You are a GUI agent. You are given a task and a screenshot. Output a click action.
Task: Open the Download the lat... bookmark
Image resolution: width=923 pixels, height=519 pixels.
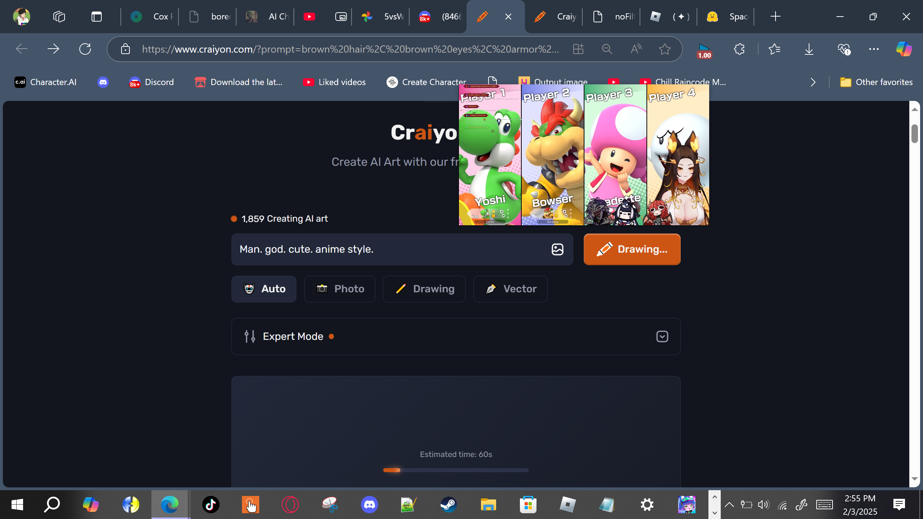(238, 82)
